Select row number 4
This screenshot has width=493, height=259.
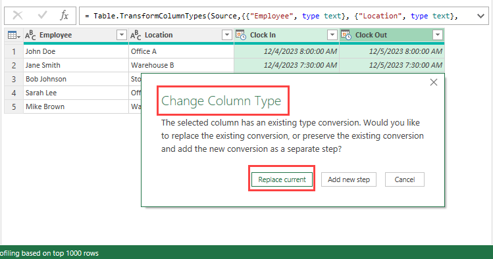(x=14, y=93)
